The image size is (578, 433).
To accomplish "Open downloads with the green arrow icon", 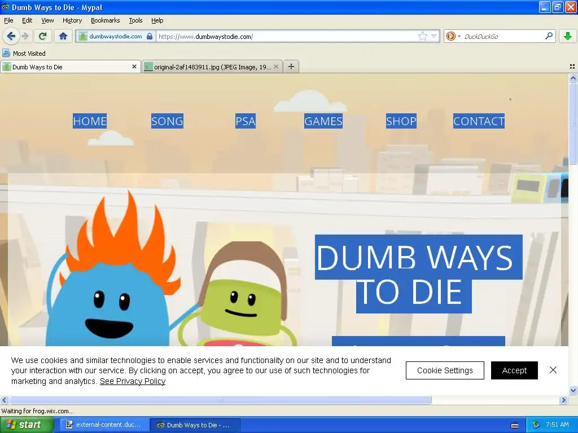I will tap(568, 36).
